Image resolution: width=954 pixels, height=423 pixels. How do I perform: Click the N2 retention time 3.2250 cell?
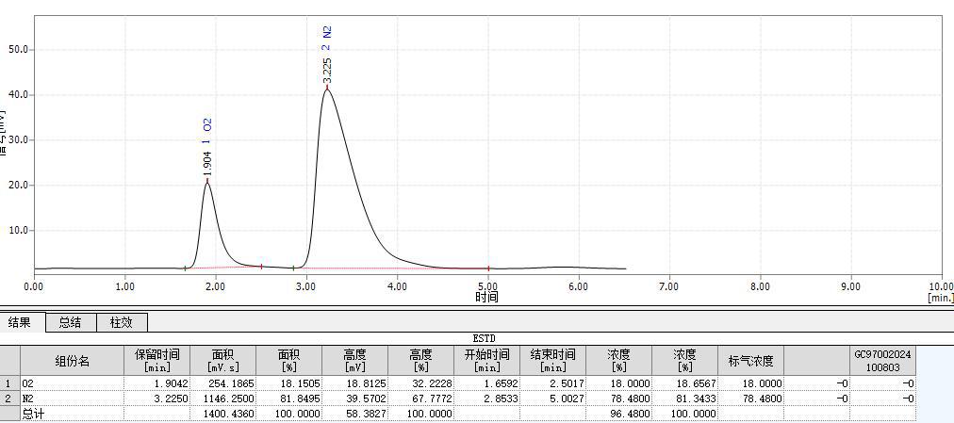(157, 399)
